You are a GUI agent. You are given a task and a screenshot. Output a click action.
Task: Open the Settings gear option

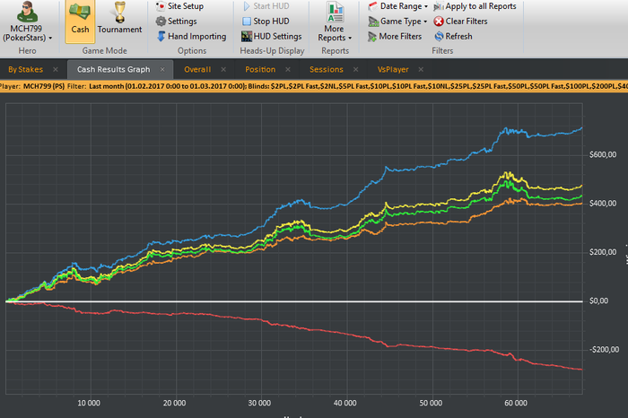click(176, 22)
